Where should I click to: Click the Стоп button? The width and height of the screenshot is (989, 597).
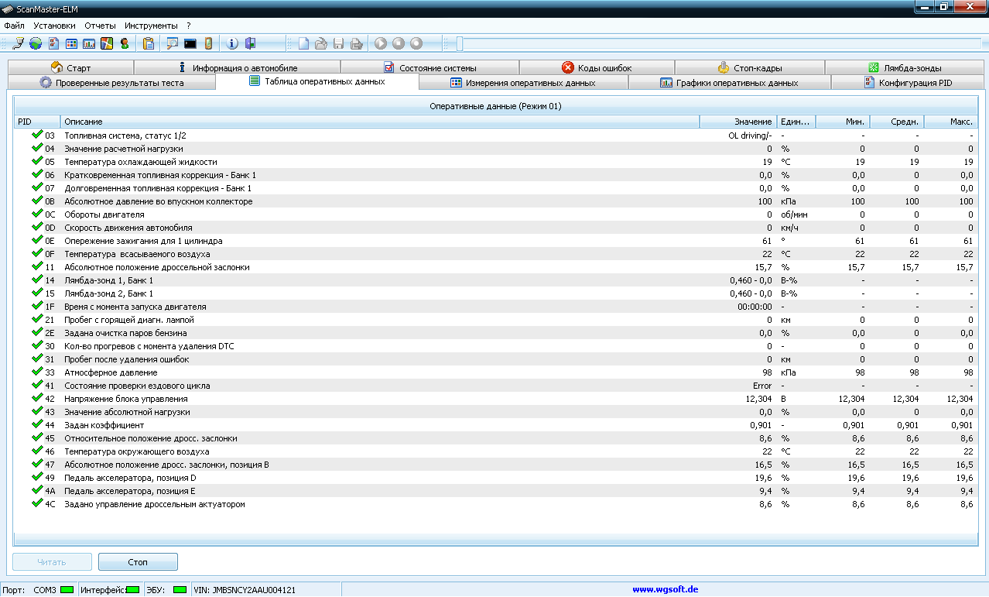(x=138, y=562)
